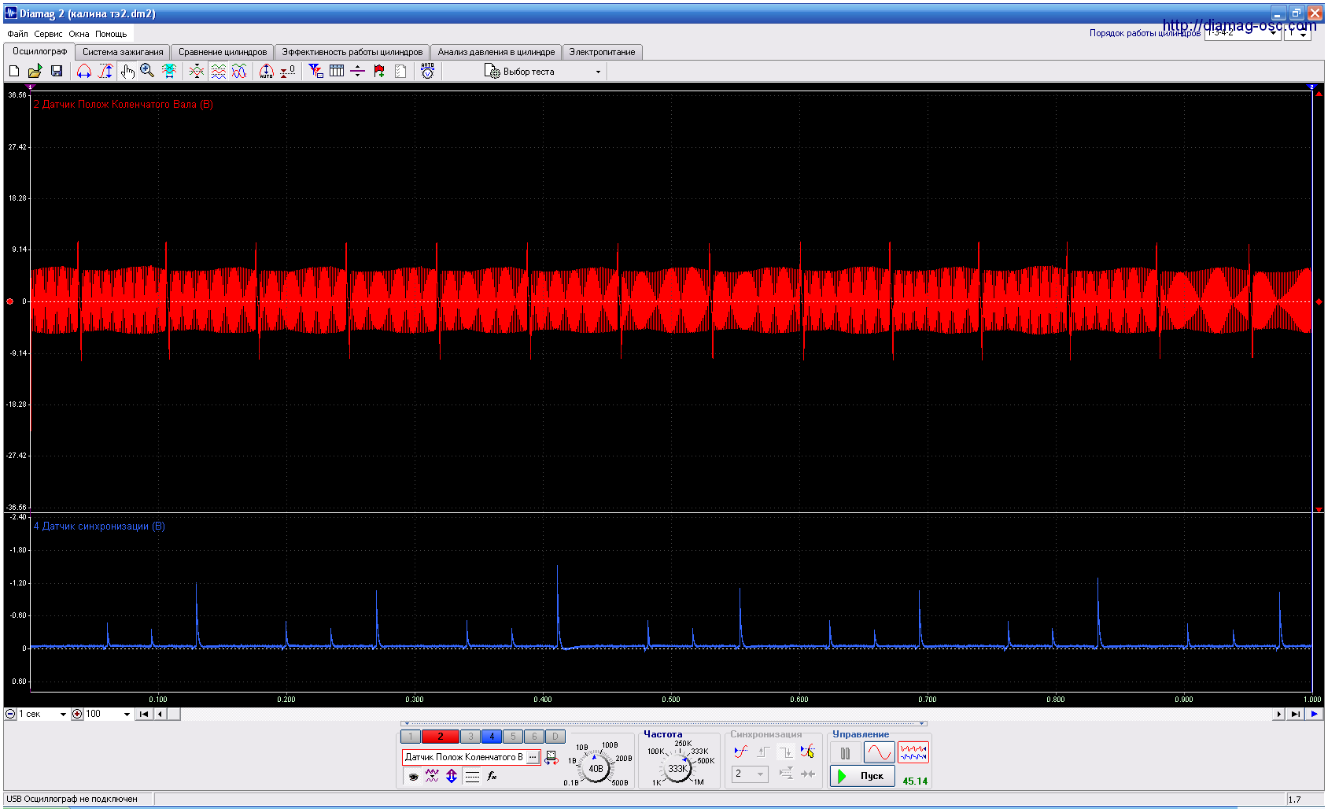
Task: Activate the magnifier zoom tool
Action: pyautogui.click(x=147, y=71)
